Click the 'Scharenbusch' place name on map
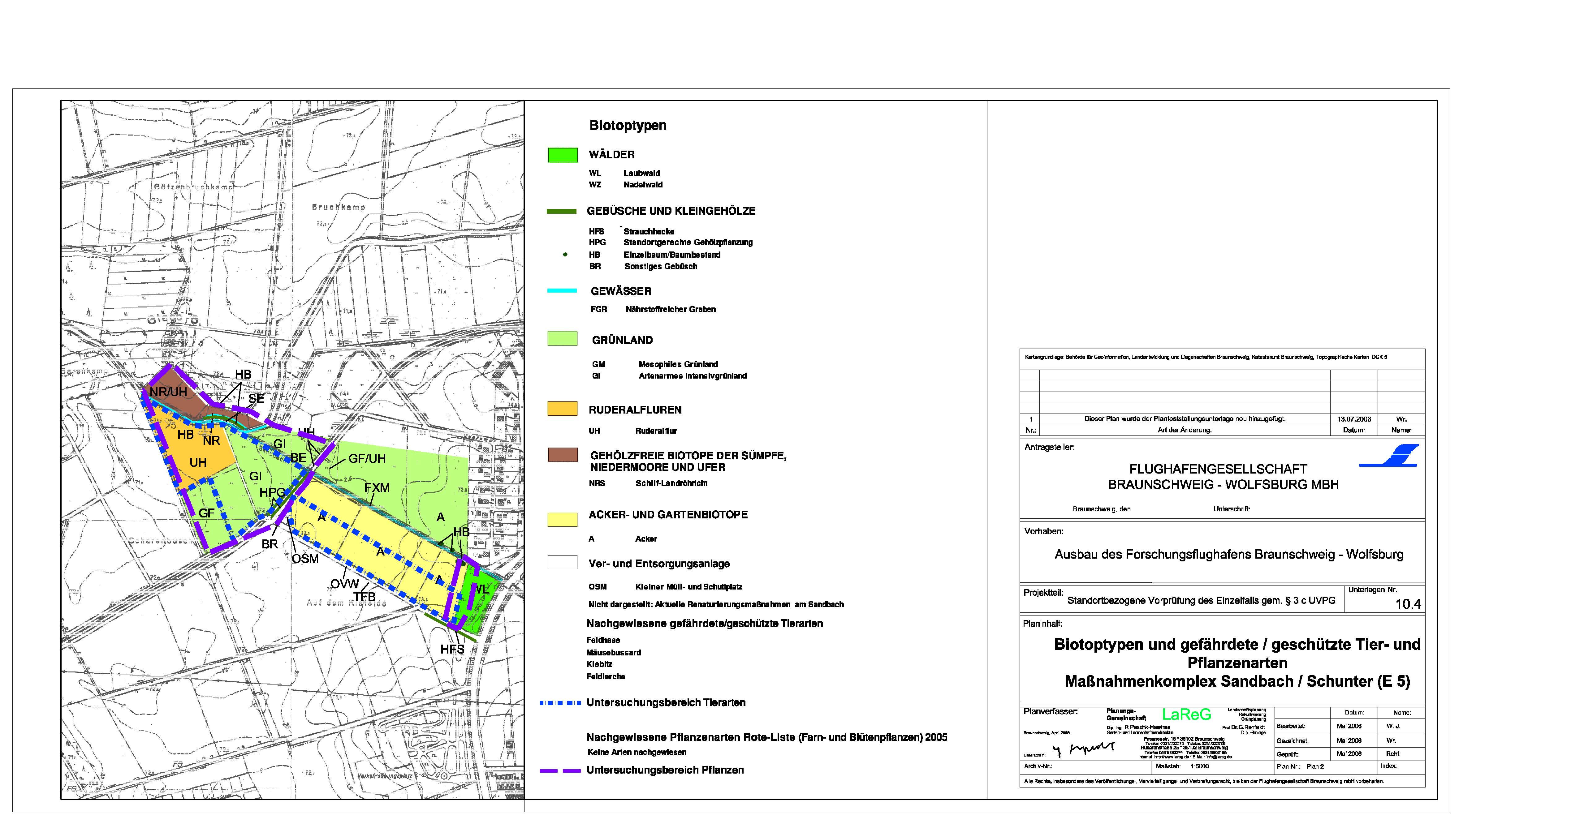 coord(161,541)
